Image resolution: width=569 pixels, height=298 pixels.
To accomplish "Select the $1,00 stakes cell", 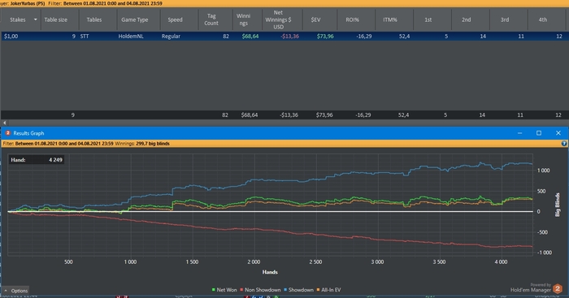I will 11,37.
